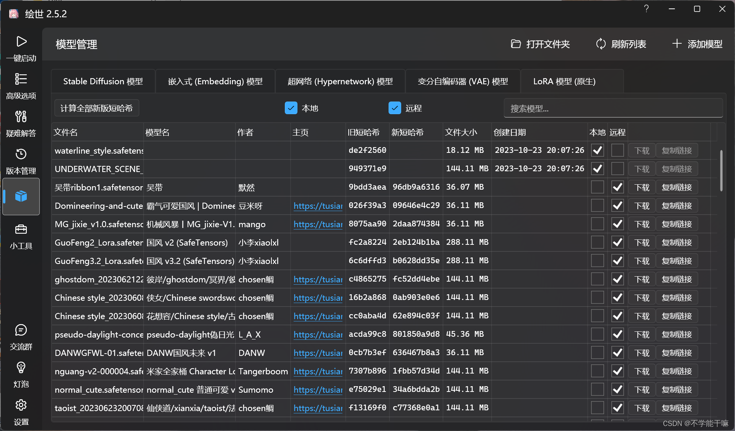Screen dimensions: 735x431
Task: Open version management history icon
Action: [21, 154]
